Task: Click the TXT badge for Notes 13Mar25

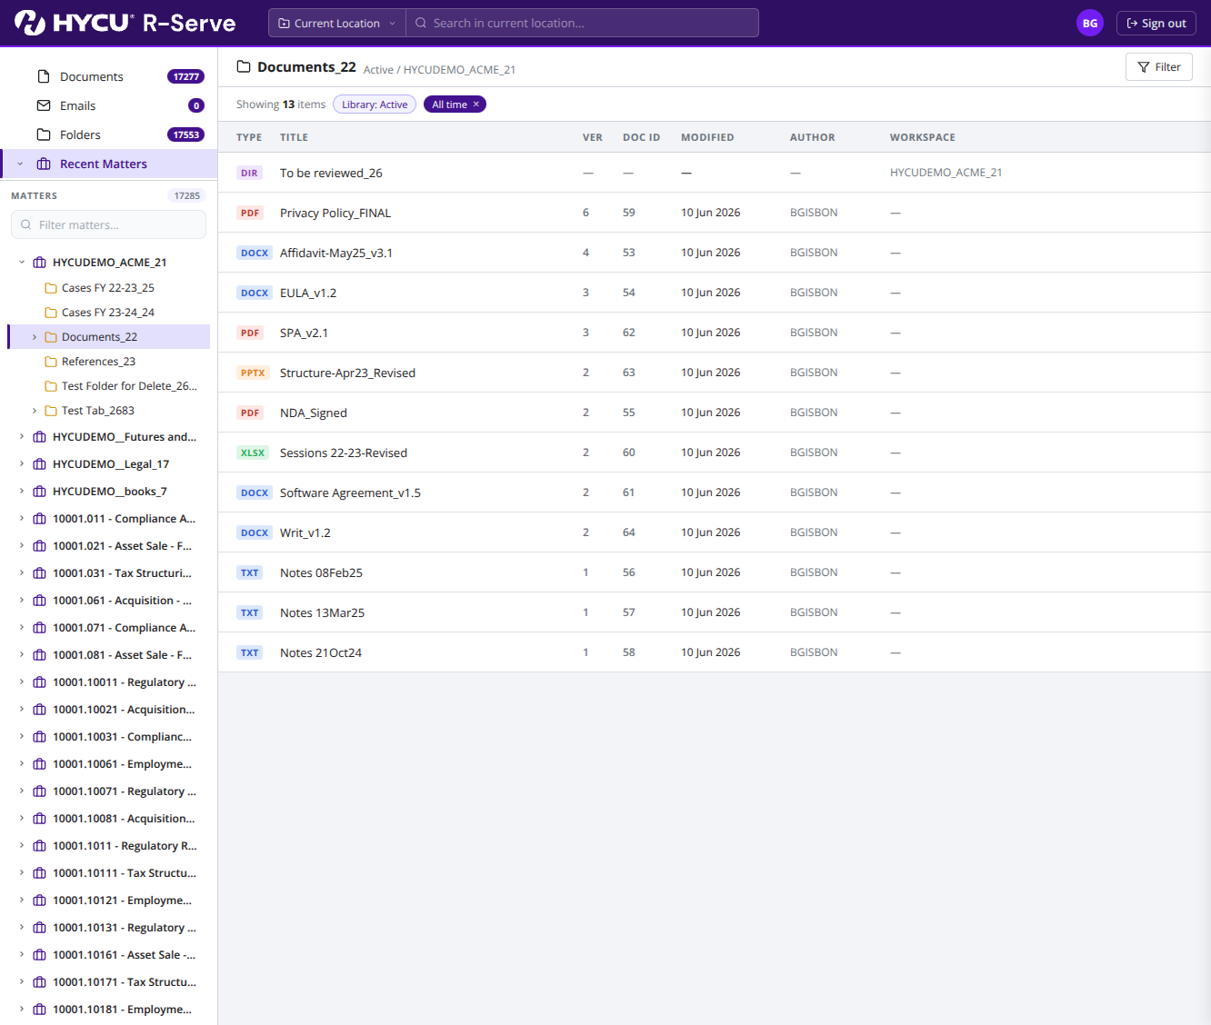Action: tap(250, 612)
